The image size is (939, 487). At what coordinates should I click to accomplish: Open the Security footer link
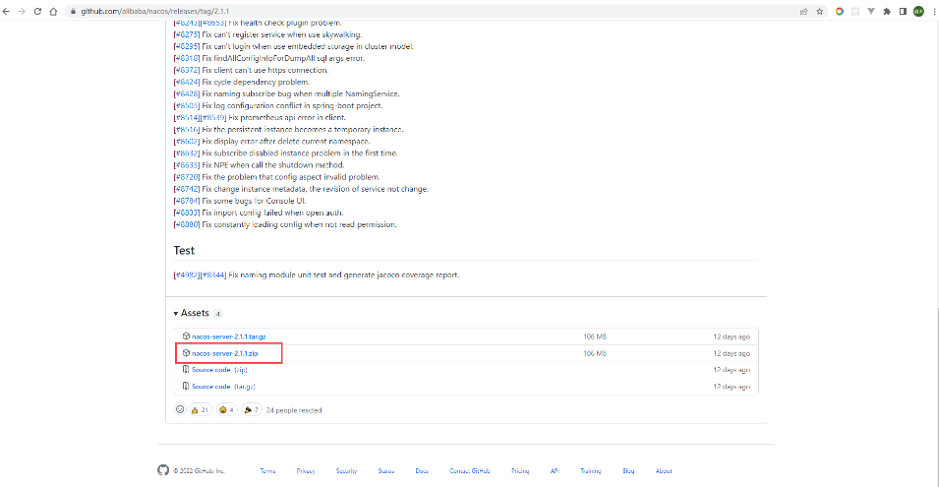tap(346, 471)
